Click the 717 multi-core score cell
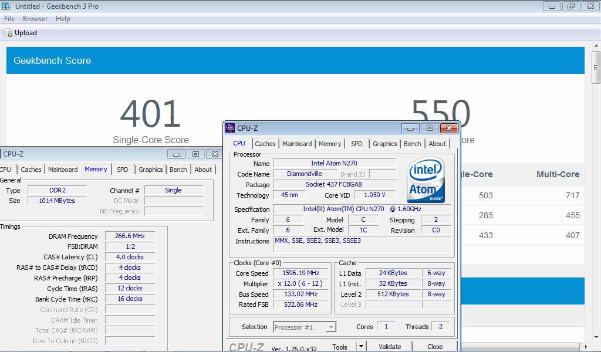The width and height of the screenshot is (601, 352). (x=573, y=195)
